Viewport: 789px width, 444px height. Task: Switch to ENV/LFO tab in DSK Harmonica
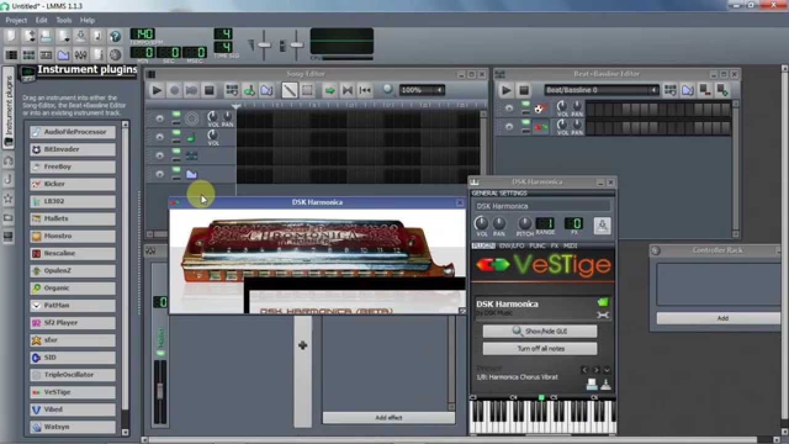(x=512, y=245)
